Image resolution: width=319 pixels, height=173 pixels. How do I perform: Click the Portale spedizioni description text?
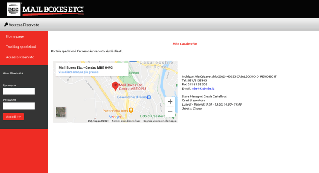tap(87, 51)
